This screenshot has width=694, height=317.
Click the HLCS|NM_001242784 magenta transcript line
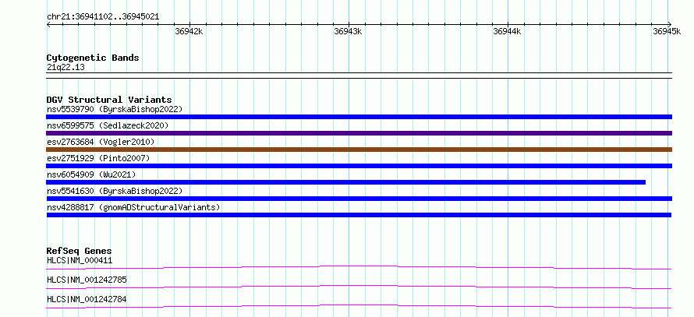point(359,306)
